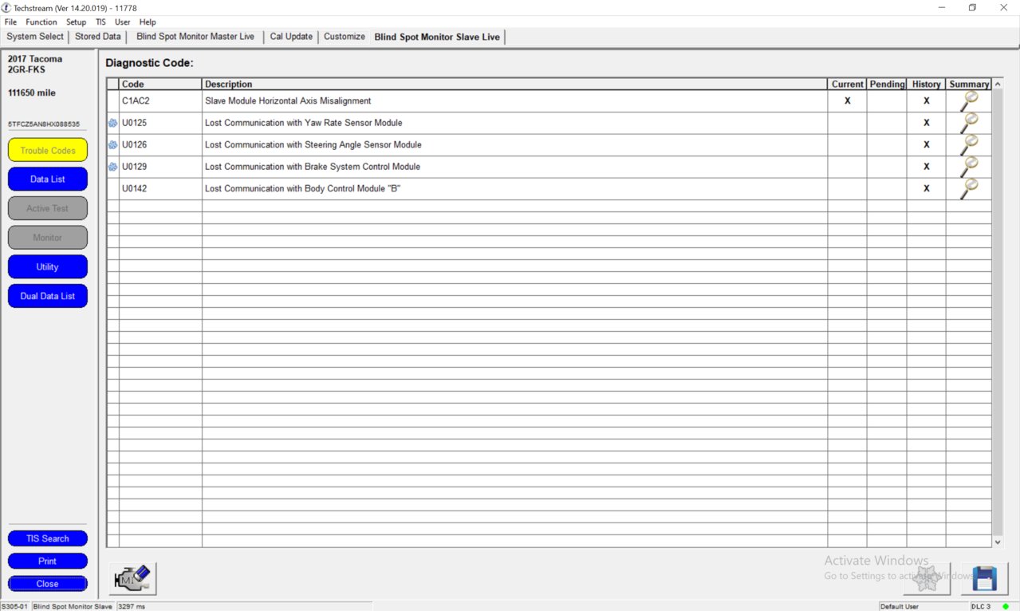The height and width of the screenshot is (611, 1020).
Task: Click the vertical scrollbar track of code table
Action: point(998,313)
